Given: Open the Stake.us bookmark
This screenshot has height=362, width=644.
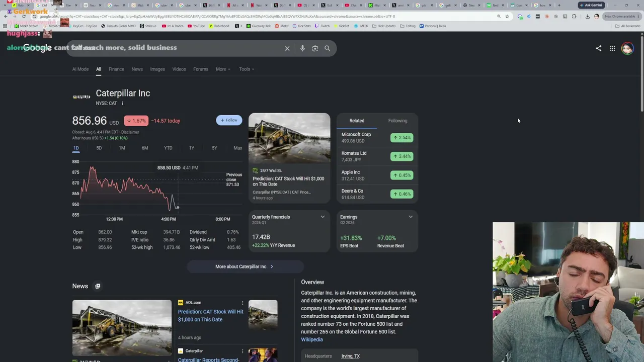Looking at the screenshot, I should pyautogui.click(x=148, y=26).
